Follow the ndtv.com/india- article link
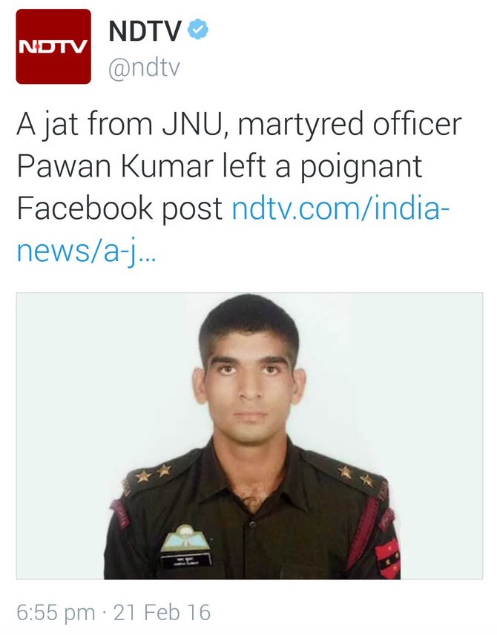 tap(340, 208)
